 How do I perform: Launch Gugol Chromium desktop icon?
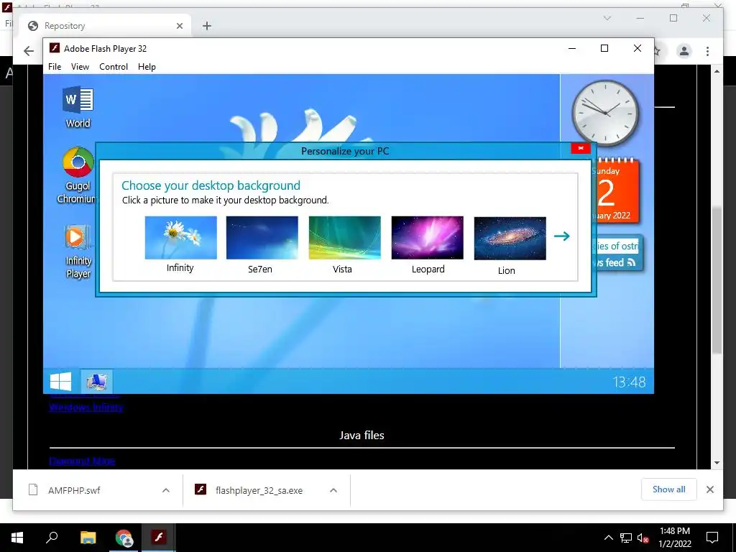[x=78, y=175]
